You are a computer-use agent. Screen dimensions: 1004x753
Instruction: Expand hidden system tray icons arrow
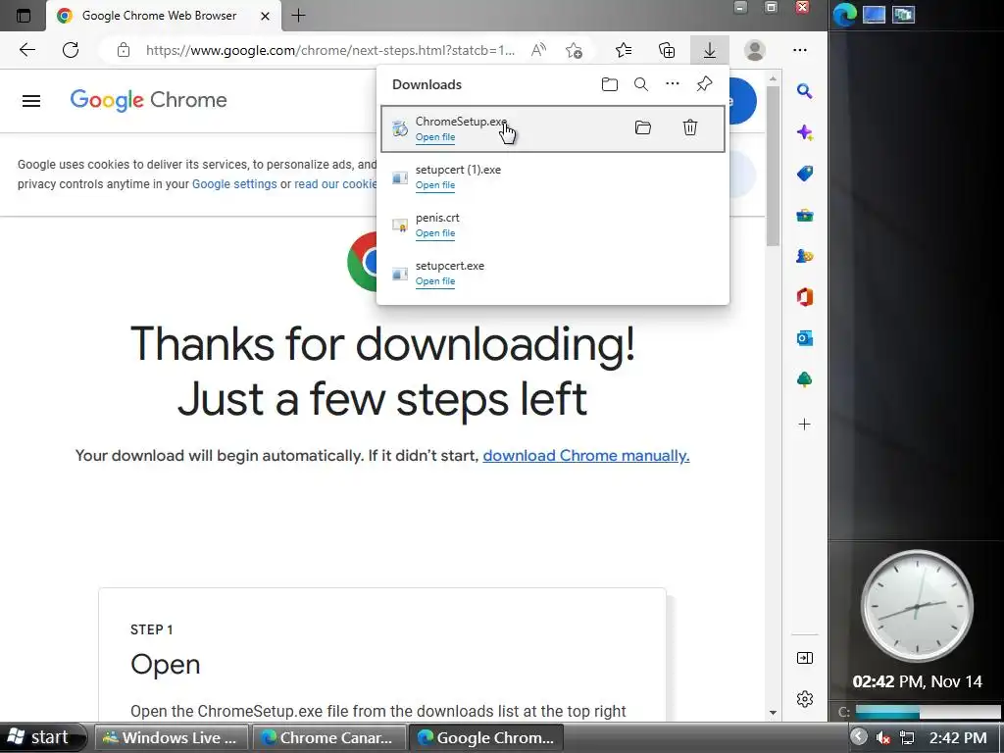(x=859, y=737)
